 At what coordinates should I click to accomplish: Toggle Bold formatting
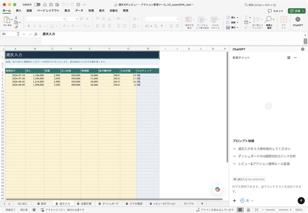click(x=29, y=26)
